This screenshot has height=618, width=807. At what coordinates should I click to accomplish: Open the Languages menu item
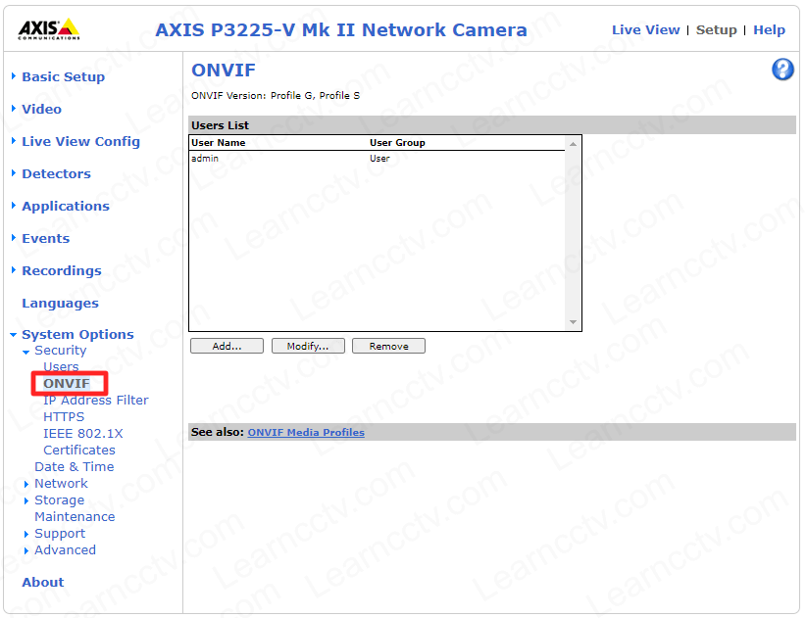[60, 304]
